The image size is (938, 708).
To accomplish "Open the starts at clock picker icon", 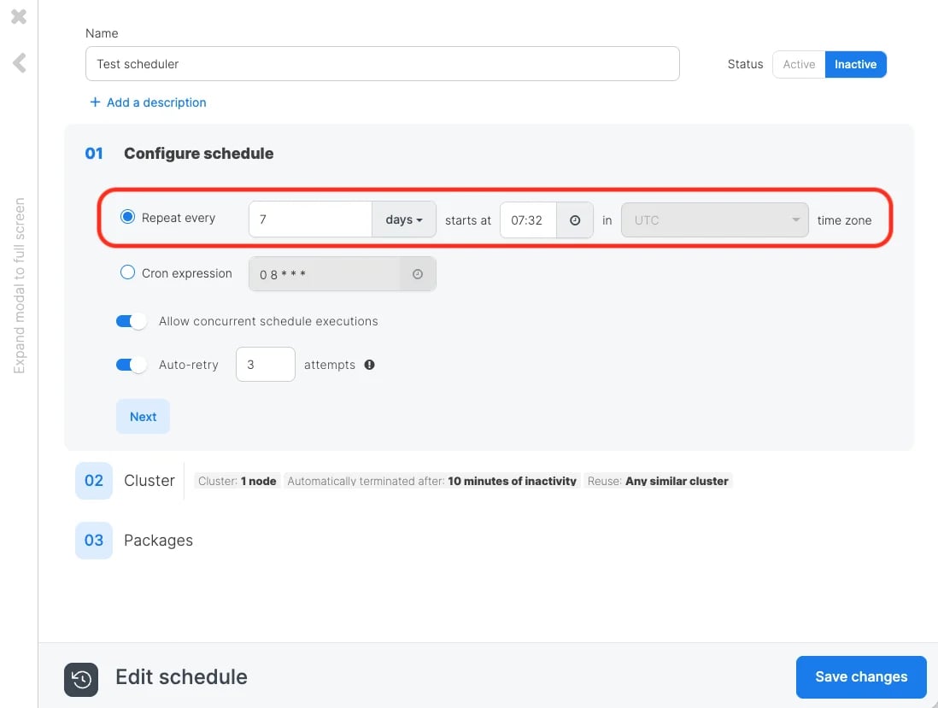I will click(575, 220).
